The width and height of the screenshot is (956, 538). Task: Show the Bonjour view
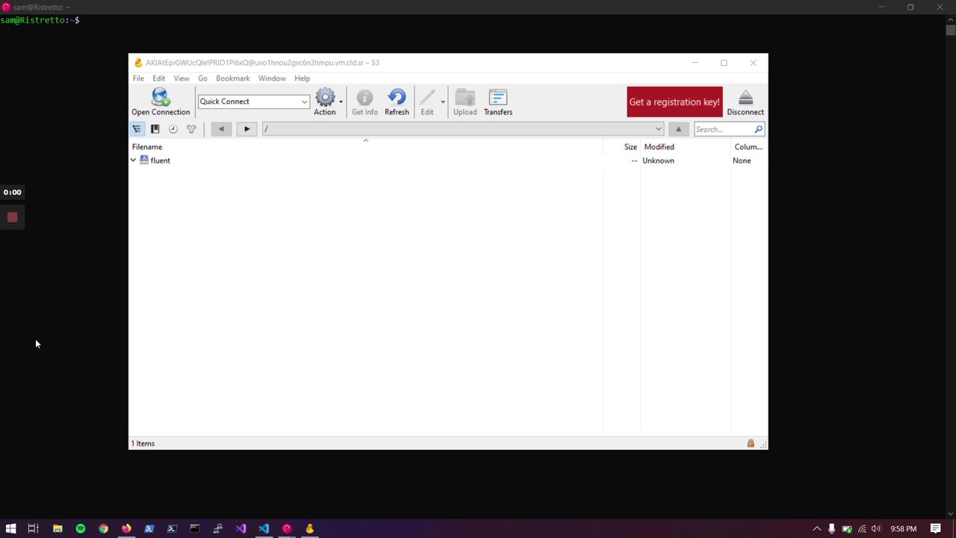click(191, 129)
